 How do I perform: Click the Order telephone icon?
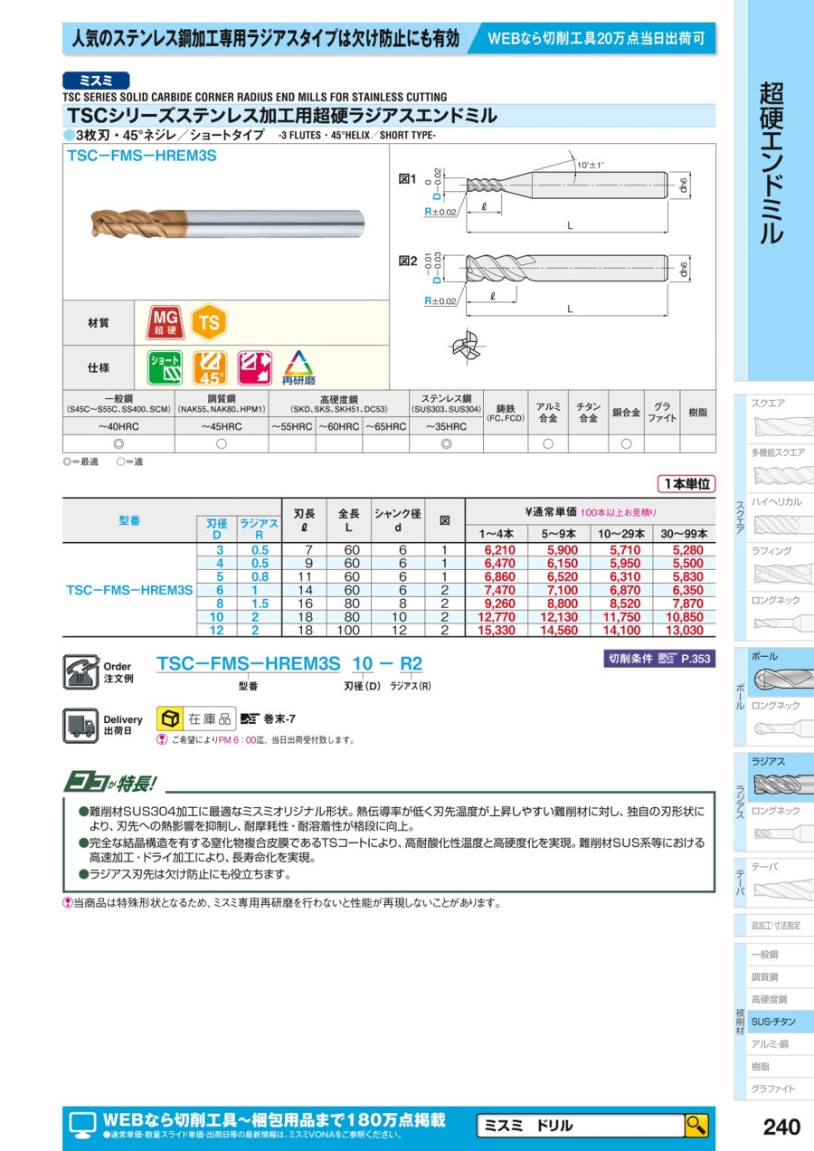(x=80, y=671)
